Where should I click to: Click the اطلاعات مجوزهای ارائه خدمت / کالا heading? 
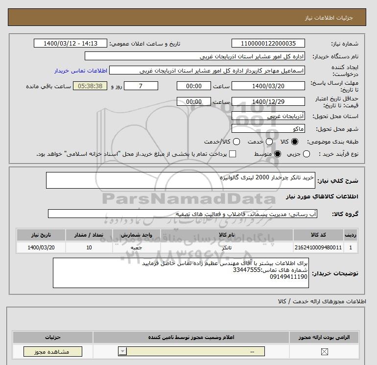click(322, 301)
